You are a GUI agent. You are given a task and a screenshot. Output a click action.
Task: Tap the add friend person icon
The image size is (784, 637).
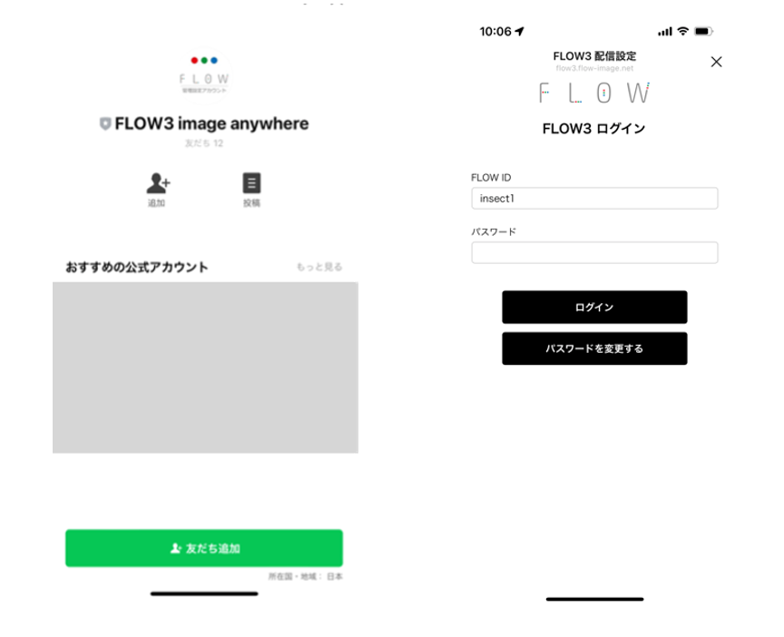click(158, 183)
